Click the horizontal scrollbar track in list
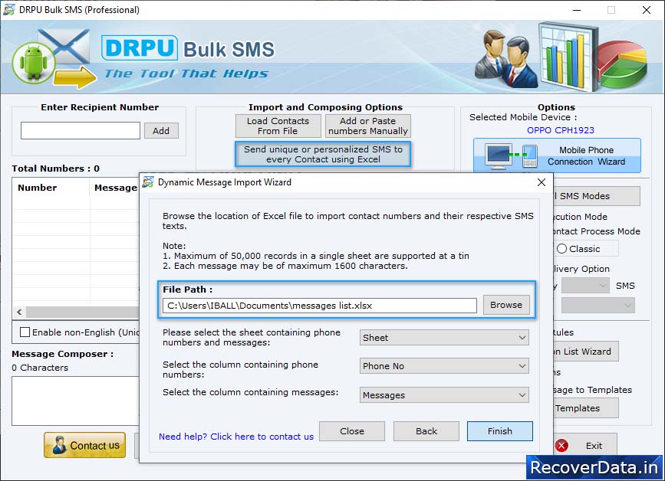The width and height of the screenshot is (665, 481). click(x=83, y=312)
